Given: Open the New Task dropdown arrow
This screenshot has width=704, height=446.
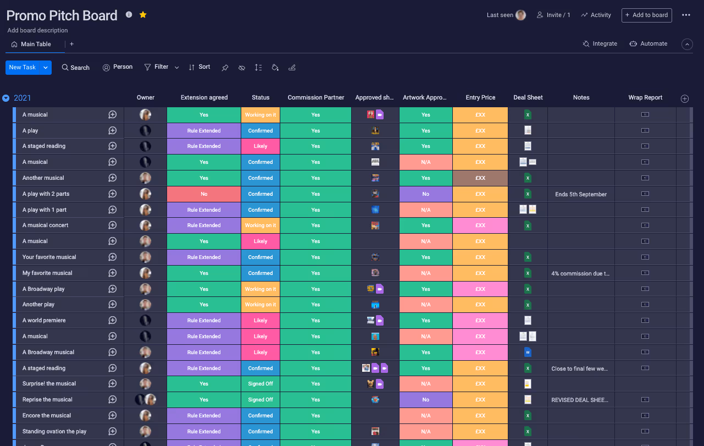Looking at the screenshot, I should [x=45, y=67].
